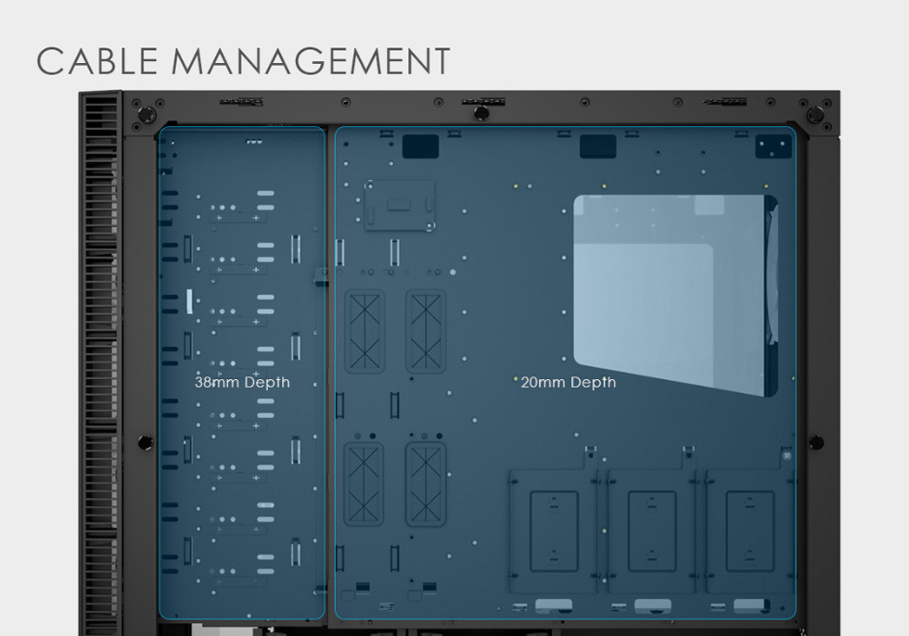Viewport: 909px width, 636px height.
Task: Select the 38mm Depth label
Action: click(242, 382)
